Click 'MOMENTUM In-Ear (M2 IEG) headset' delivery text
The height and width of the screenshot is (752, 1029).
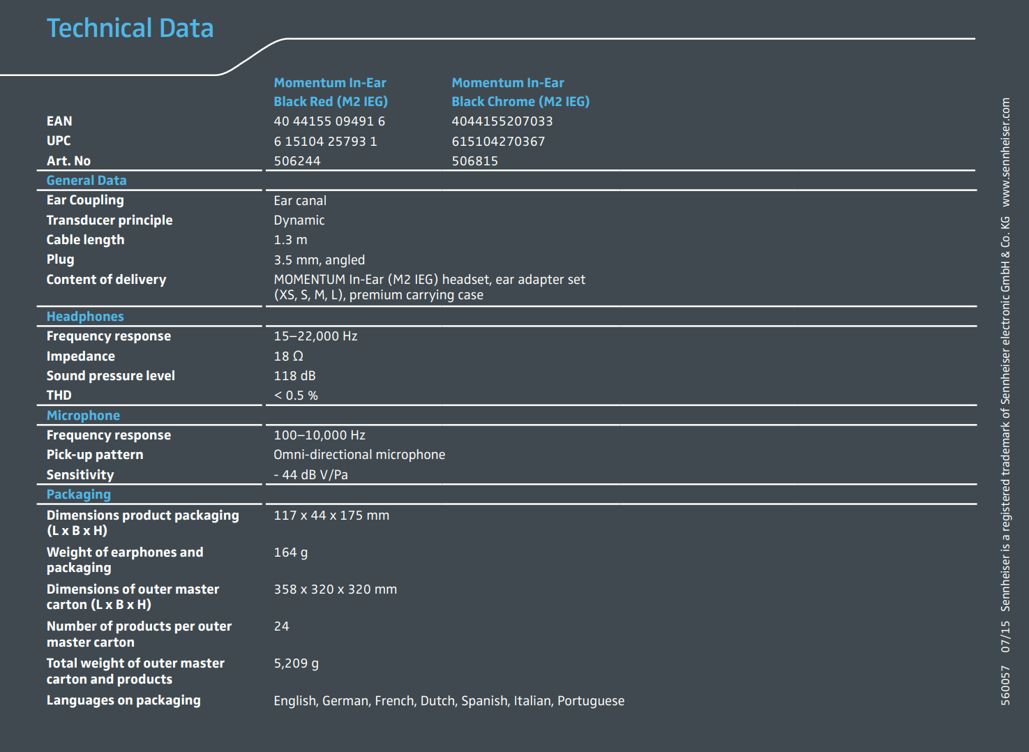tap(382, 280)
